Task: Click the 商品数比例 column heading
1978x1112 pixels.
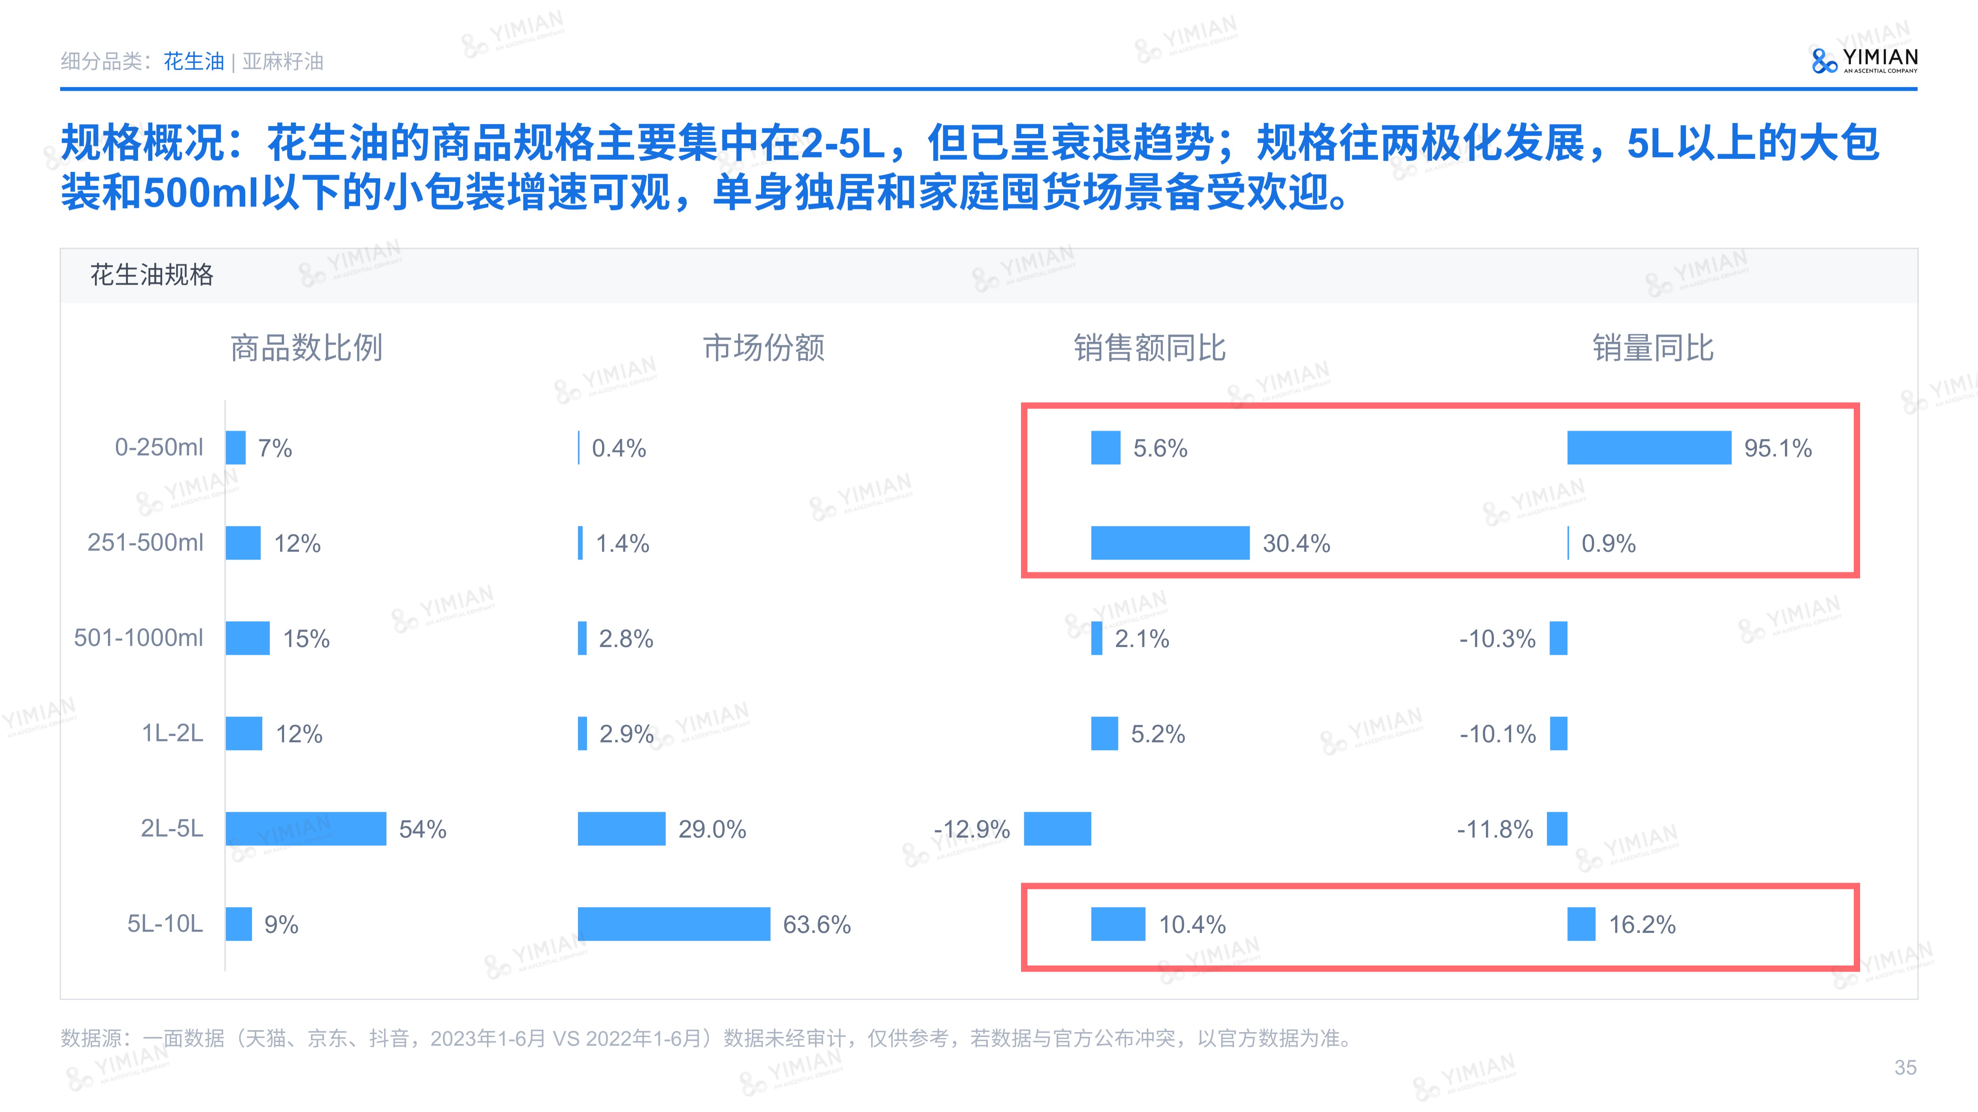Action: click(x=306, y=348)
